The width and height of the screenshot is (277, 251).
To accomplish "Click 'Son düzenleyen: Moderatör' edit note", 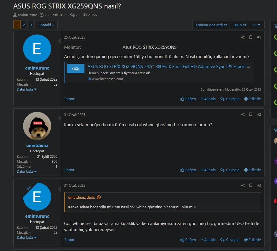I will coord(231,89).
